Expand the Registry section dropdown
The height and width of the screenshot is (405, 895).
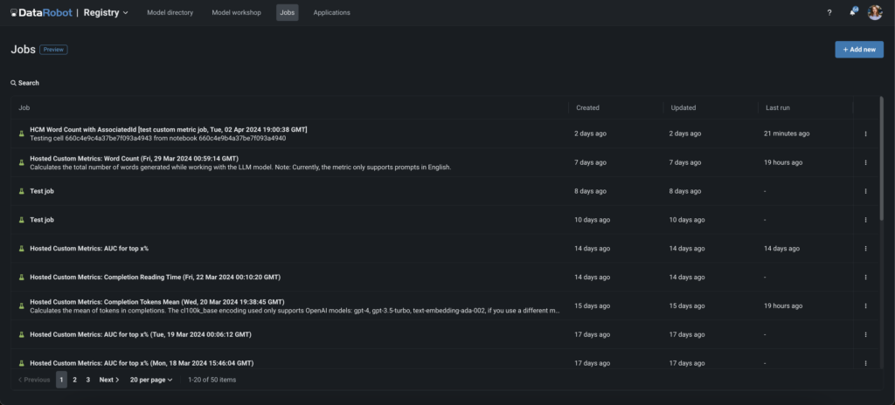pos(106,12)
